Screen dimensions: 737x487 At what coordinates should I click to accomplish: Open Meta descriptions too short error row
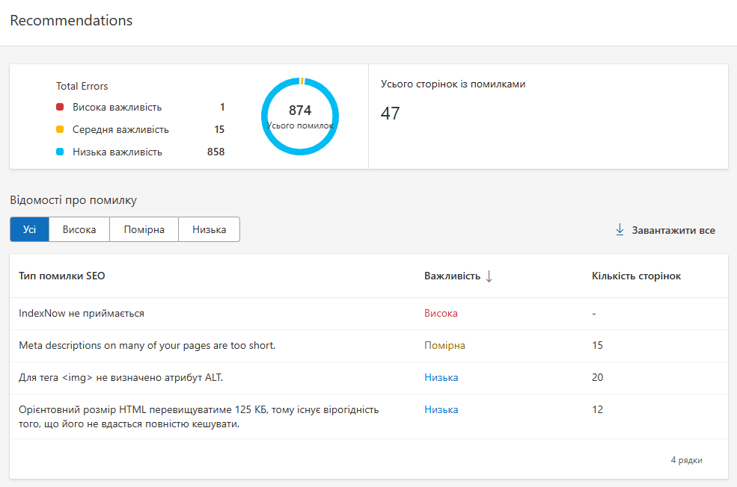[x=147, y=346]
